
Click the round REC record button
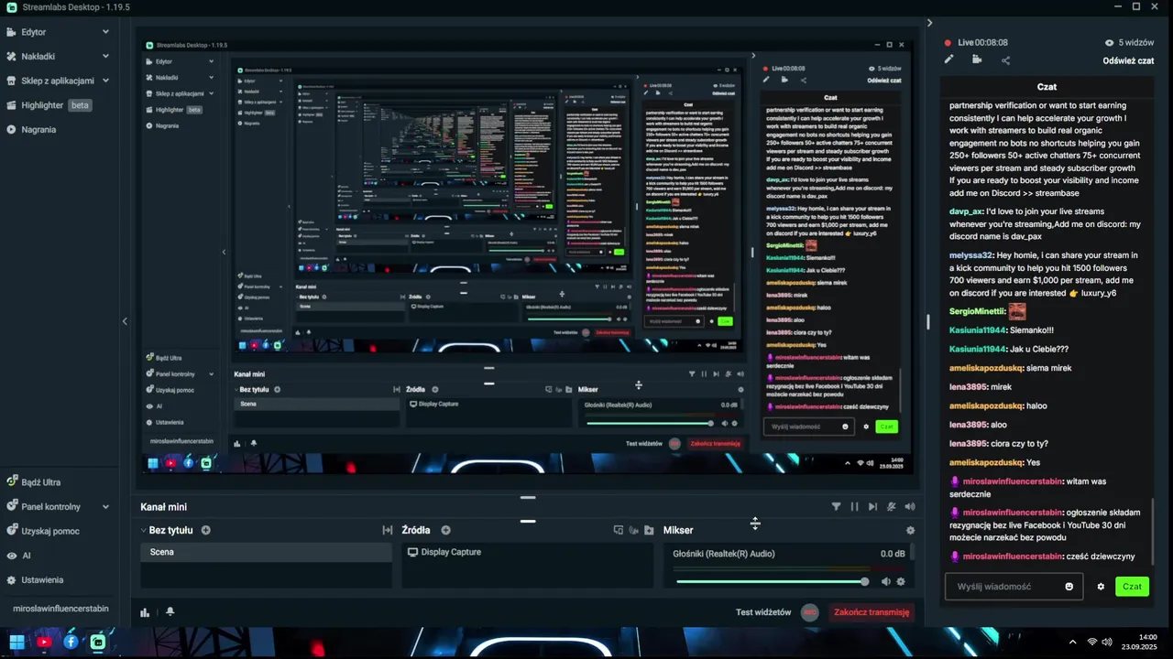click(809, 612)
